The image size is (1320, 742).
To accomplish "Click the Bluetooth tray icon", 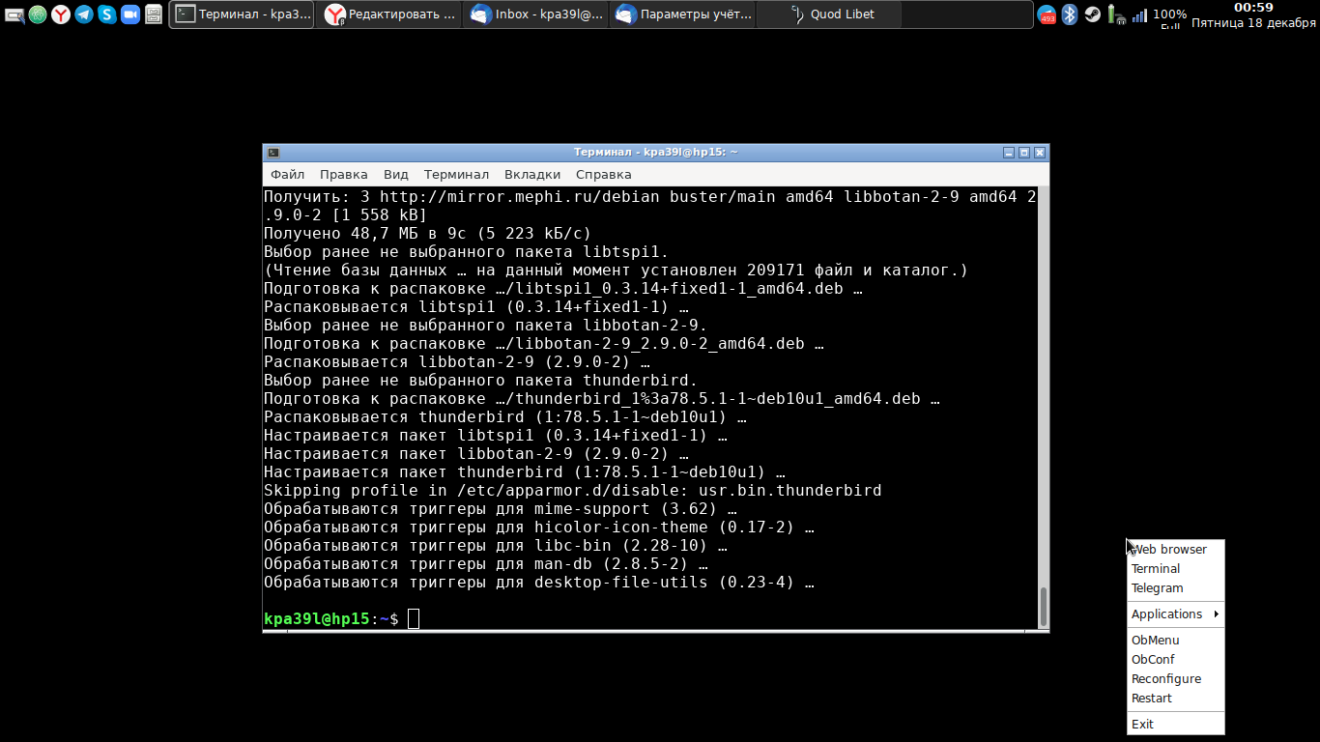I will [x=1070, y=14].
